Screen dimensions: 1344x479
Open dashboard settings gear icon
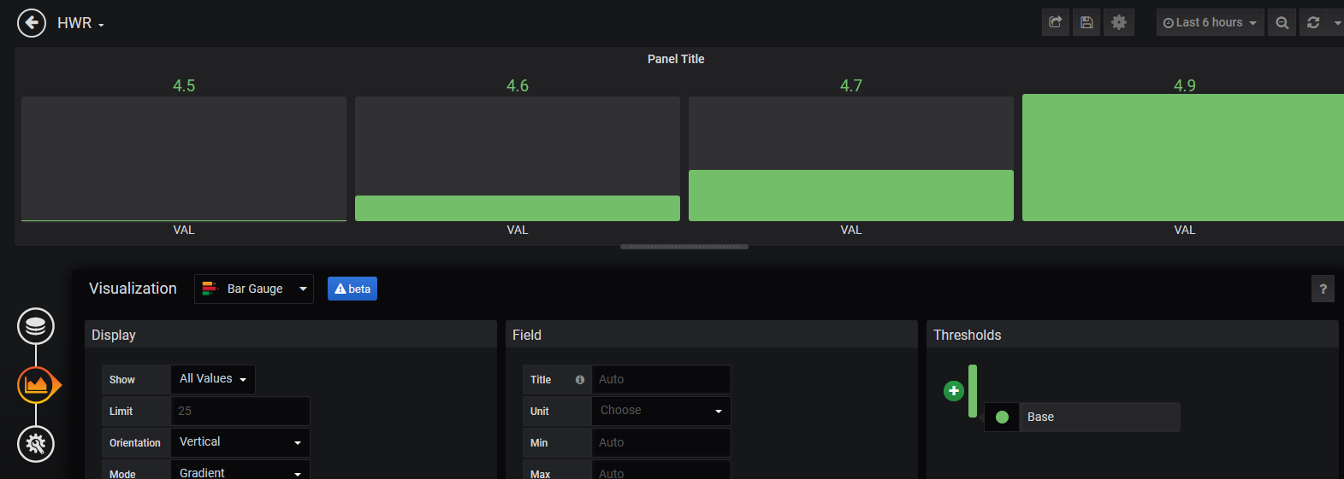[x=1119, y=22]
